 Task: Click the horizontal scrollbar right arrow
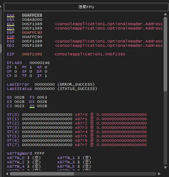coord(159,174)
